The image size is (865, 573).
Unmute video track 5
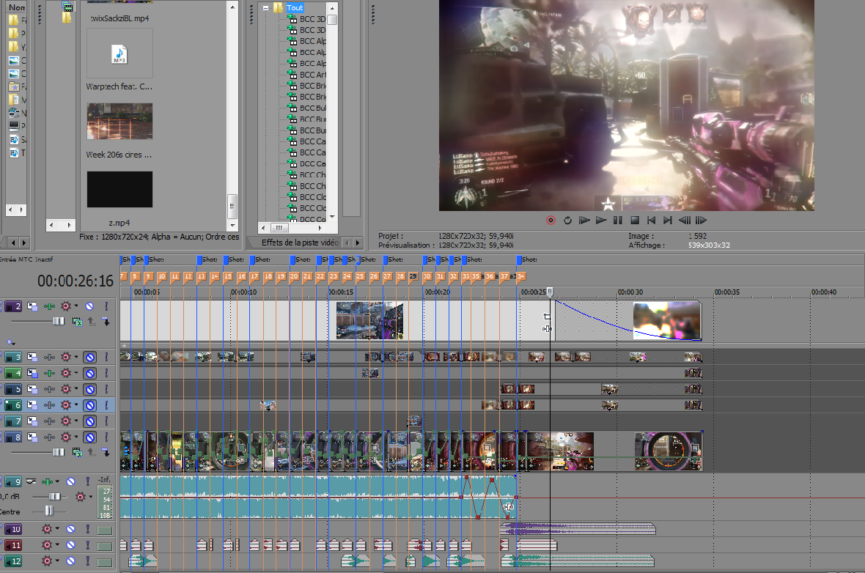(x=89, y=389)
